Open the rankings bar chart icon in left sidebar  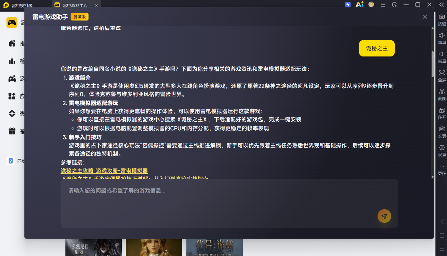(12, 61)
